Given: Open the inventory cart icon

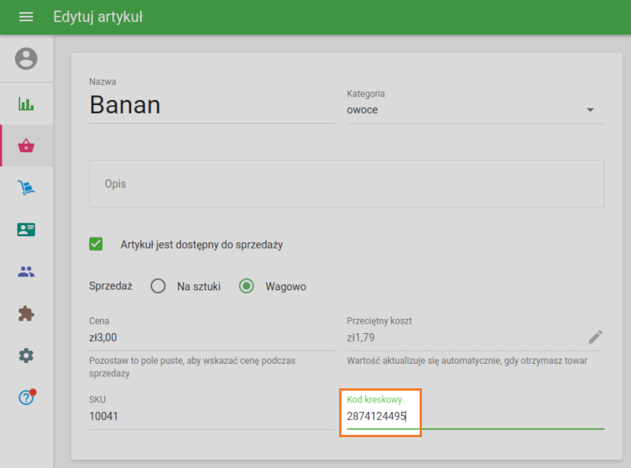Looking at the screenshot, I should point(26,187).
